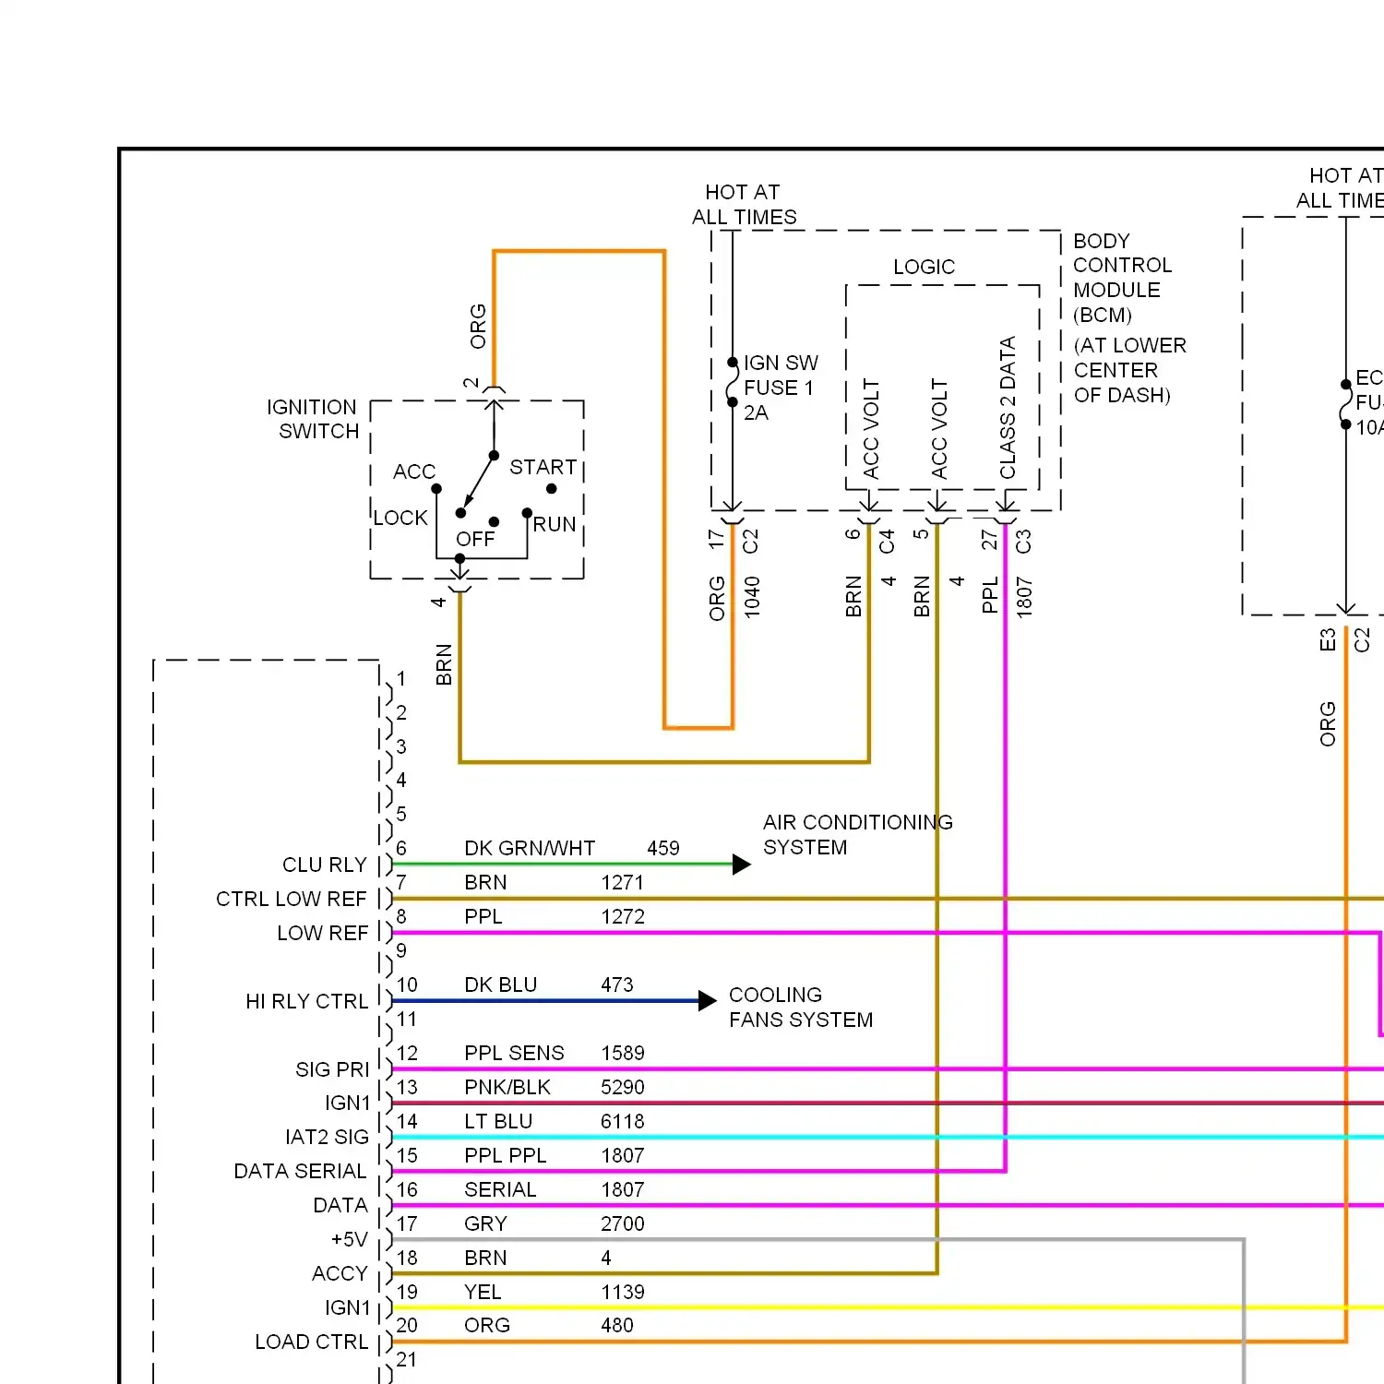Click the IGNITION SWITCH label

click(x=313, y=419)
